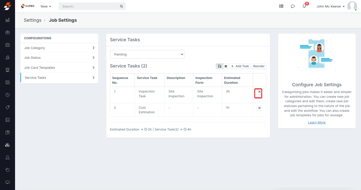The height and width of the screenshot is (190, 361).
Task: Click the price tag icon in sidebar
Action: tap(8, 107)
